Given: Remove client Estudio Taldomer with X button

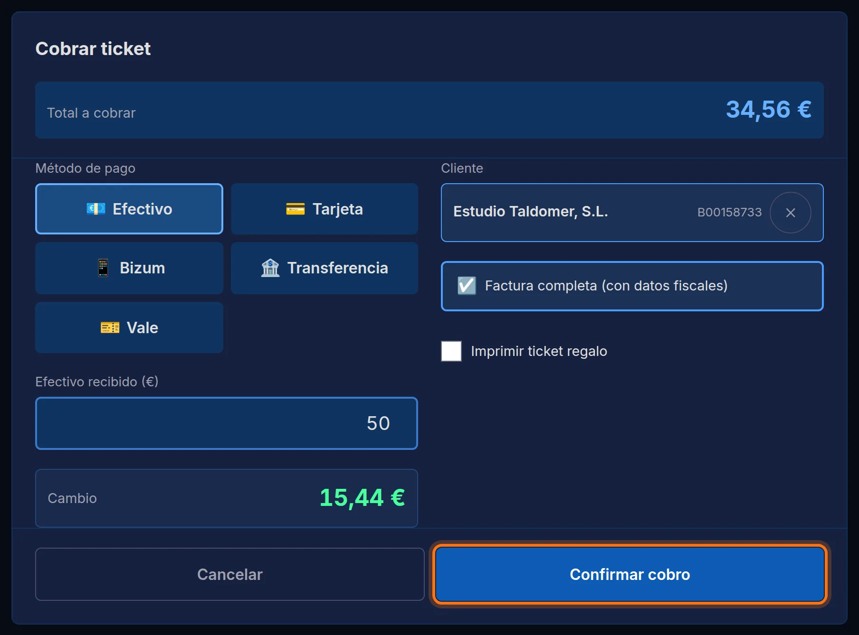Looking at the screenshot, I should point(791,213).
